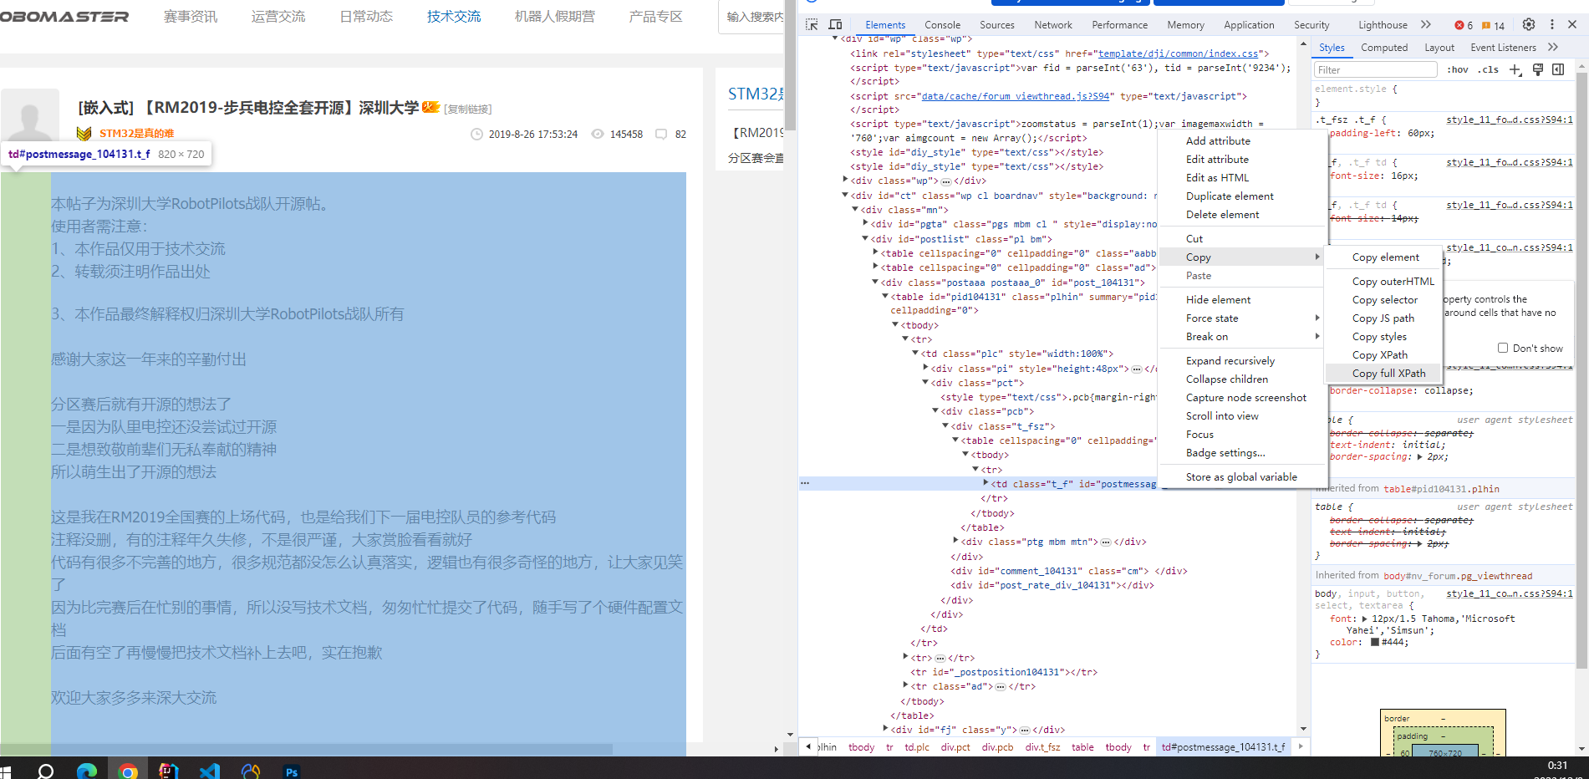Open forum_viewthread.js source link
The image size is (1589, 779).
click(1015, 96)
